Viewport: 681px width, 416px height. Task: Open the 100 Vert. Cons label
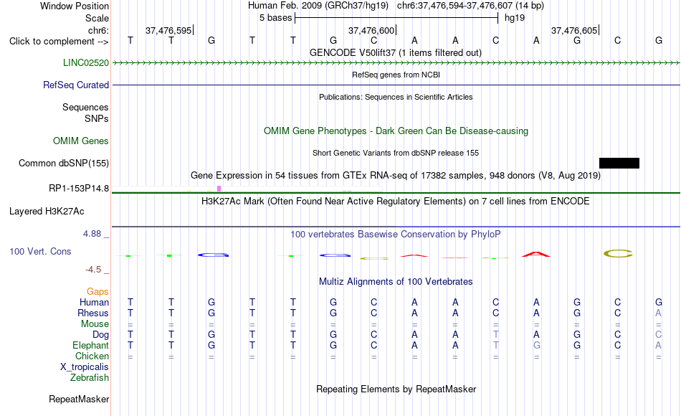tap(40, 251)
